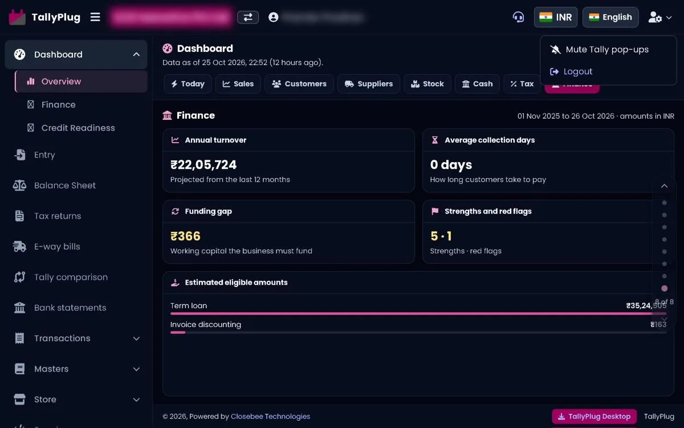Click the logout arrow icon
The width and height of the screenshot is (684, 428).
(x=555, y=71)
